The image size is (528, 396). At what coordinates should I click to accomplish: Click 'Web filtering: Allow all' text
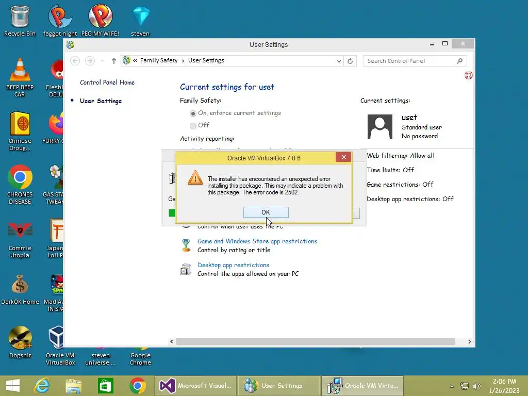pyautogui.click(x=400, y=156)
